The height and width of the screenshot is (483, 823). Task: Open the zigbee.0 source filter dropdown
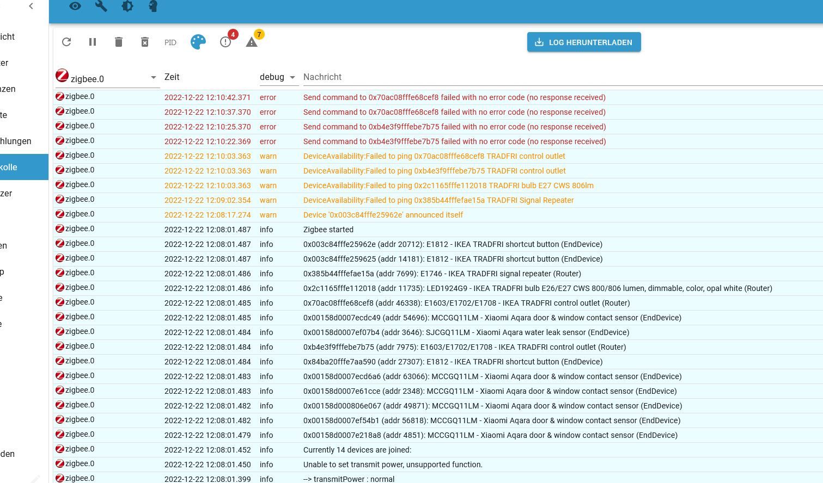(108, 78)
